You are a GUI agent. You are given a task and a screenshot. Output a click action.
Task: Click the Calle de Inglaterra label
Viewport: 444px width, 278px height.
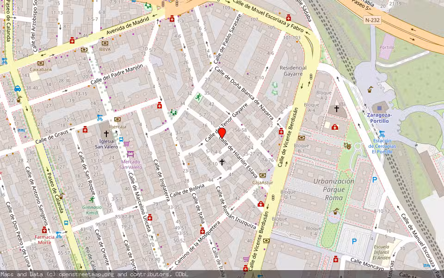(162, 180)
